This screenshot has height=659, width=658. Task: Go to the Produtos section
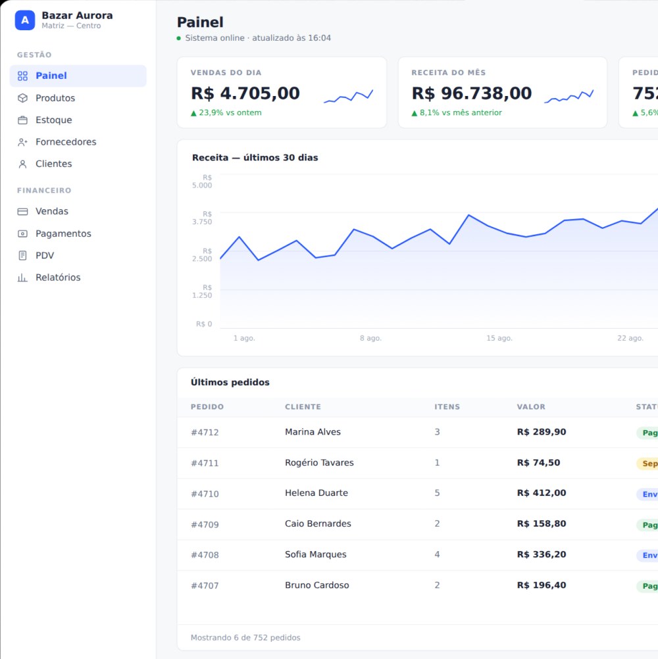78,98
